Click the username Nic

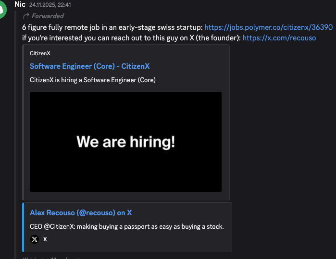point(20,4)
